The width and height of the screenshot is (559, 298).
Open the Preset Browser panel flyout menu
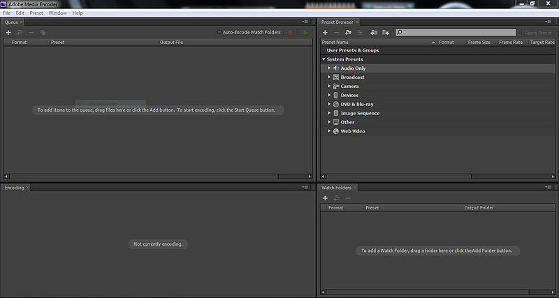(548, 22)
